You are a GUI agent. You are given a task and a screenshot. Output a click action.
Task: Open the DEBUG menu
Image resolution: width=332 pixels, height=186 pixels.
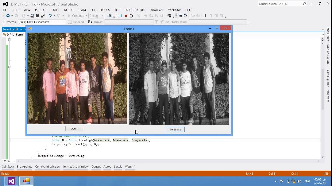click(69, 10)
